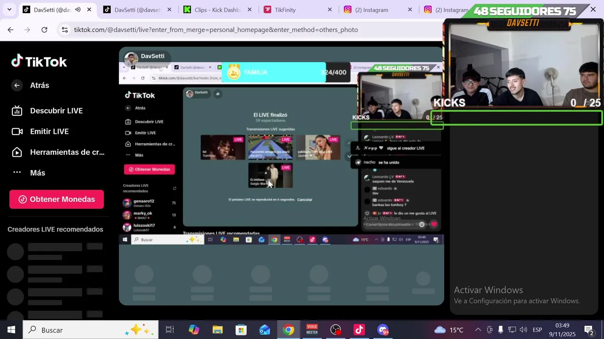Viewport: 604px width, 339px height.
Task: Open the TikTok app taskbar icon
Action: (359, 330)
